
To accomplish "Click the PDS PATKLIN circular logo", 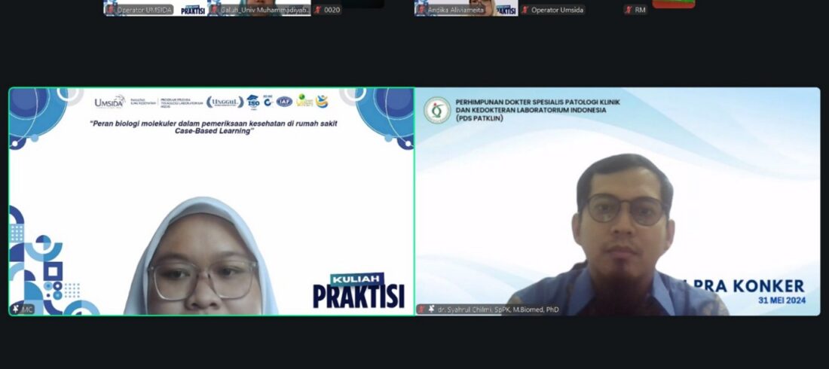I will click(x=436, y=110).
